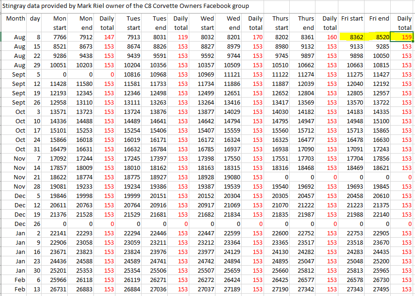The image size is (415, 296).
Task: Click the "Fri start" column header cell
Action: click(352, 19)
